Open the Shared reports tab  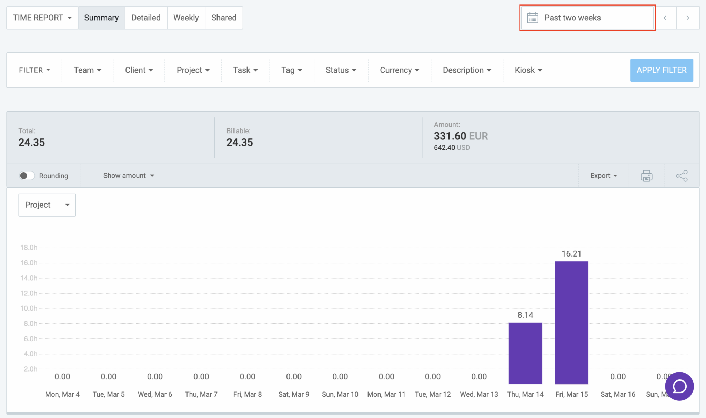coord(224,18)
